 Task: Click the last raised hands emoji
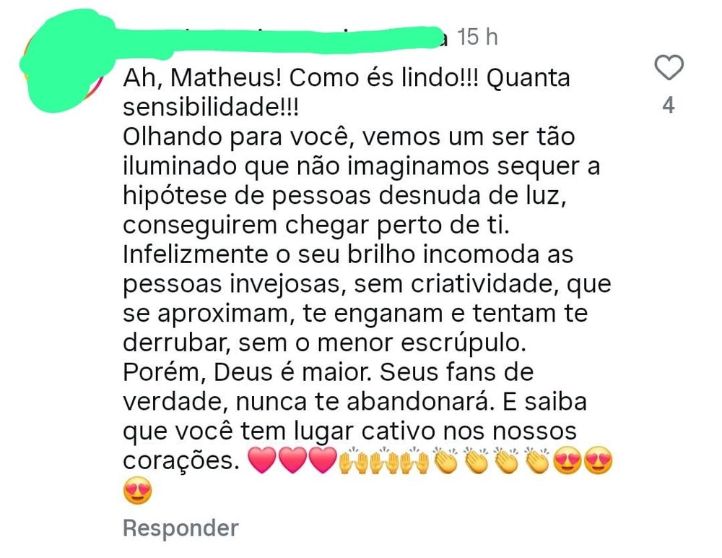[414, 460]
